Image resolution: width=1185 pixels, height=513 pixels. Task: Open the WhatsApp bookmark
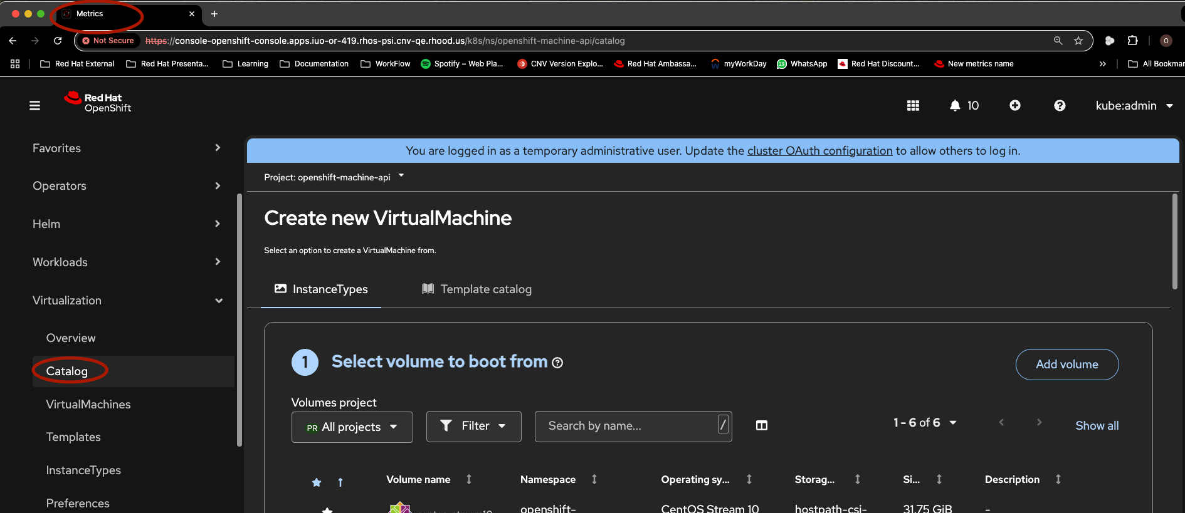point(802,64)
